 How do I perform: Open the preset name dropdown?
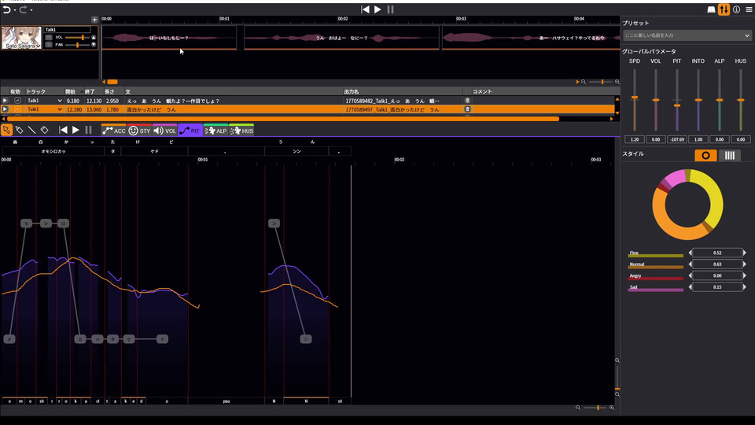687,35
